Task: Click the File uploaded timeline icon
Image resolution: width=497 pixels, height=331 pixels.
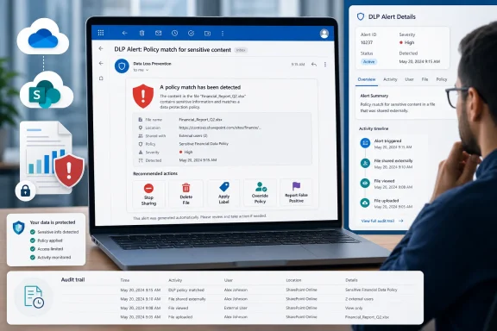Action: click(x=365, y=203)
